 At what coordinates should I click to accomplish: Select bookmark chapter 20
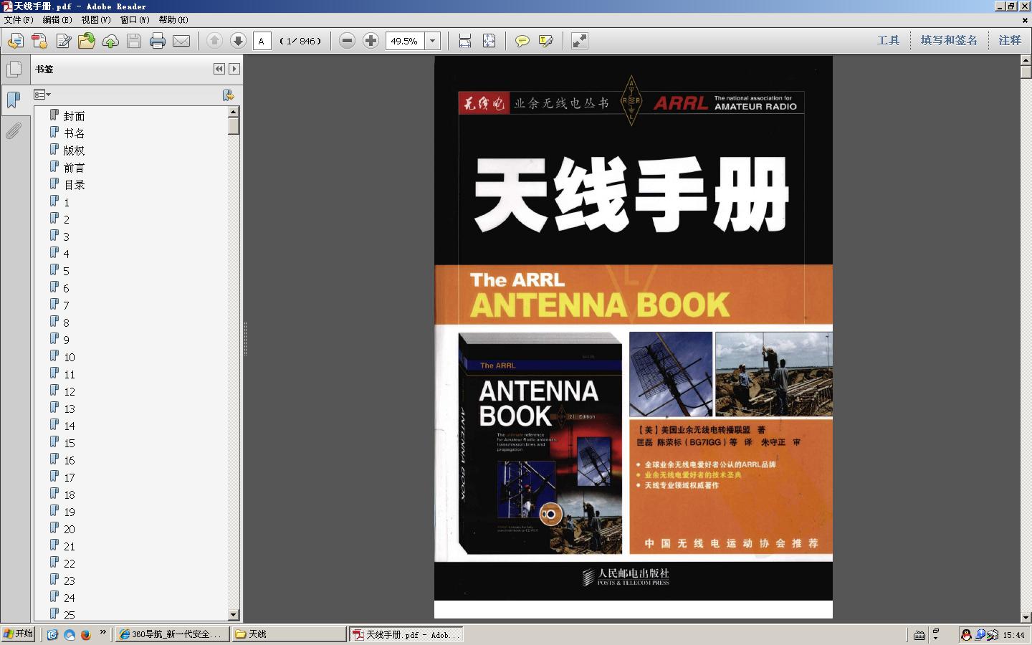(70, 529)
